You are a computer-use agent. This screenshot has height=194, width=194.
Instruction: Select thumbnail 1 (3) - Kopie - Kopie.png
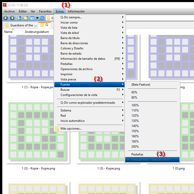click(x=38, y=132)
